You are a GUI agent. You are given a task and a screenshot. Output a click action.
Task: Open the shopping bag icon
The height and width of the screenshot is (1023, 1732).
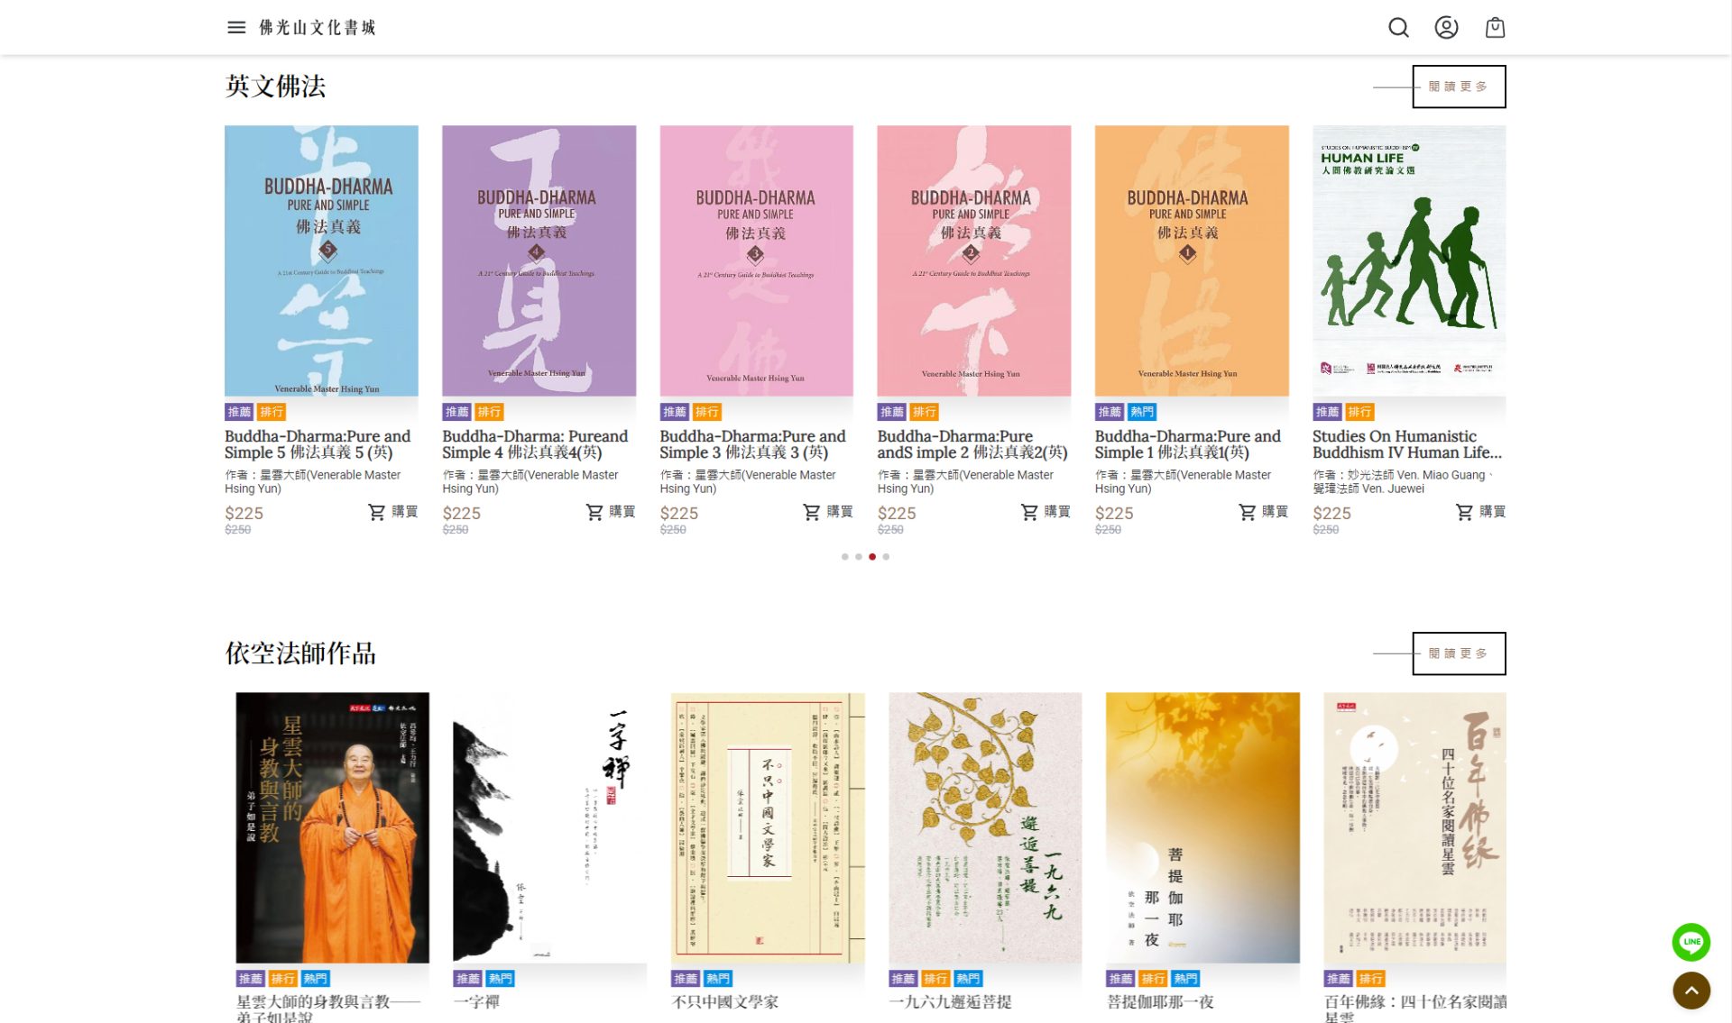(1495, 27)
